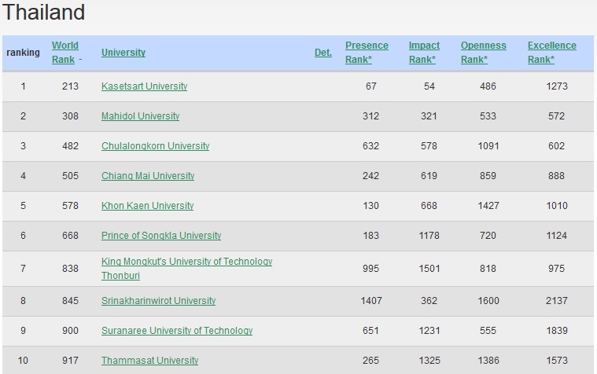
Task: Open Suranaree University of Technology
Action: coord(177,331)
